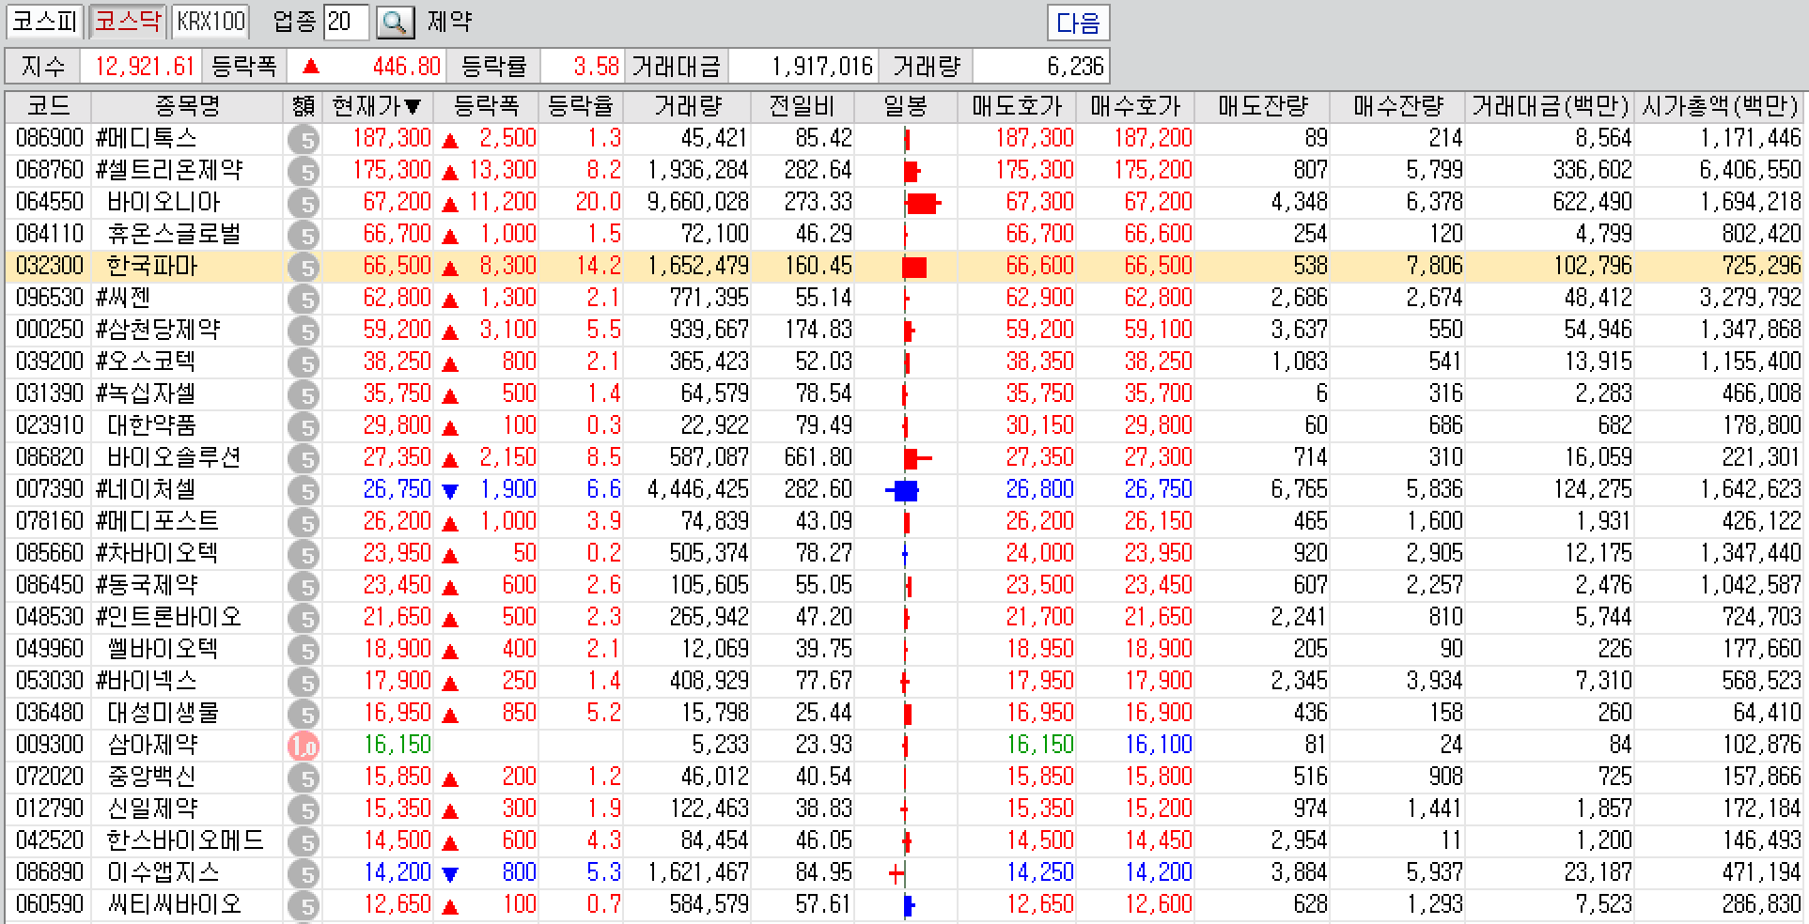1809x924 pixels.
Task: Select stock name 중앙백신
Action: [152, 778]
